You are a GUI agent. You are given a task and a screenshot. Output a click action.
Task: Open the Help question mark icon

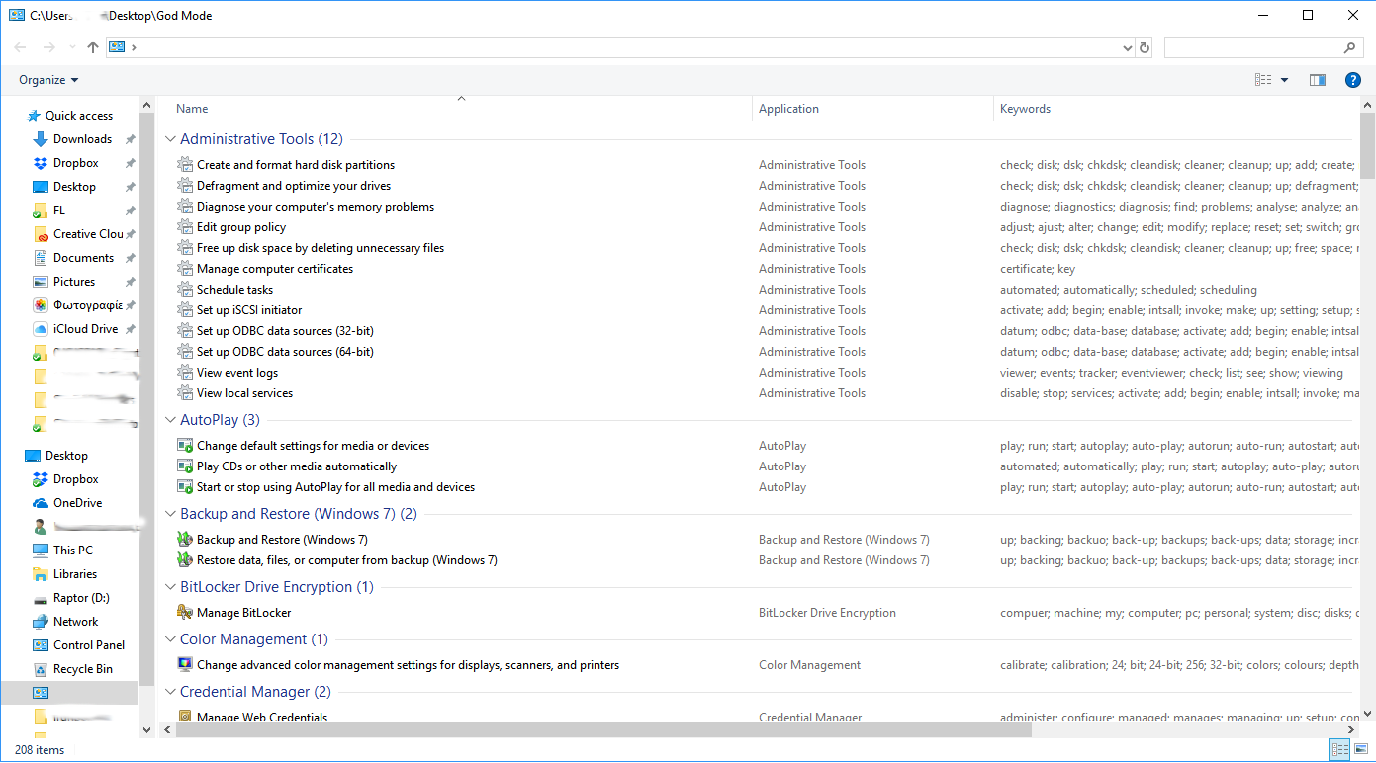pos(1353,80)
